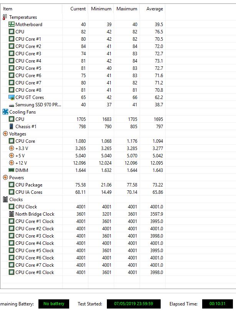
Task: Click the DIMM average value 1.643
Action: click(158, 170)
